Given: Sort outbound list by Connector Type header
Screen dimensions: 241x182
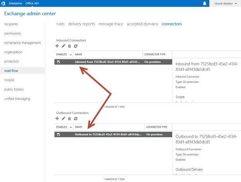Looking at the screenshot, I should point(158,127).
